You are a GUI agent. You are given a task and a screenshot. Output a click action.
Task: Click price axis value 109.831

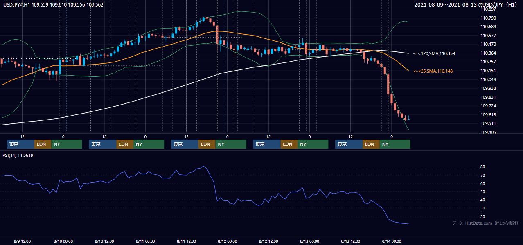click(x=487, y=97)
